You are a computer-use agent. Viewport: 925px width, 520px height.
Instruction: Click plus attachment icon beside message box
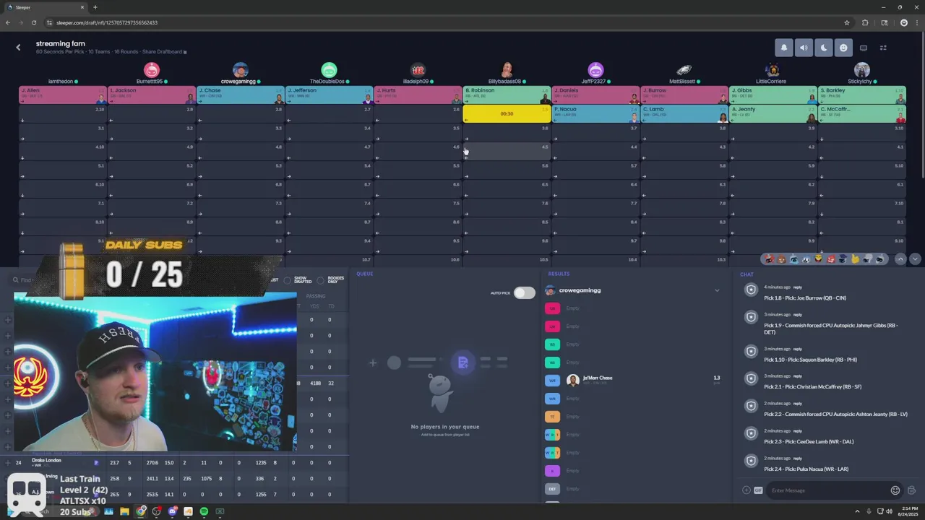746,490
